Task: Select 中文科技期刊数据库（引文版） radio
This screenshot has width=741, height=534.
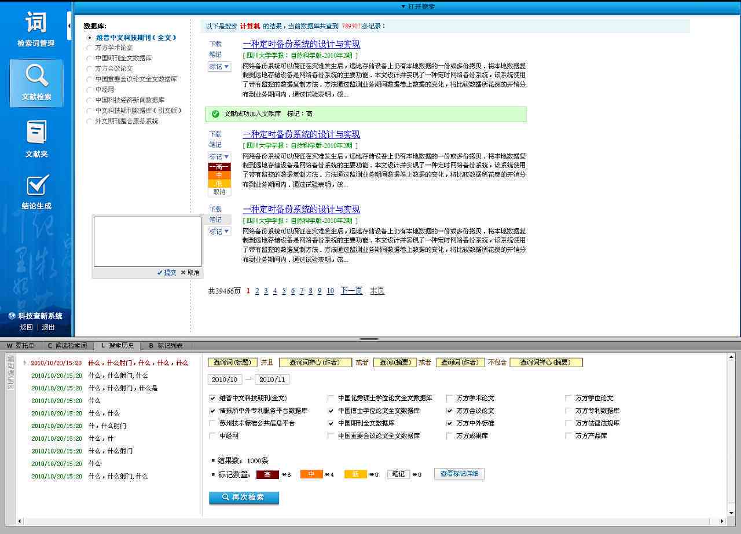Action: click(x=89, y=111)
